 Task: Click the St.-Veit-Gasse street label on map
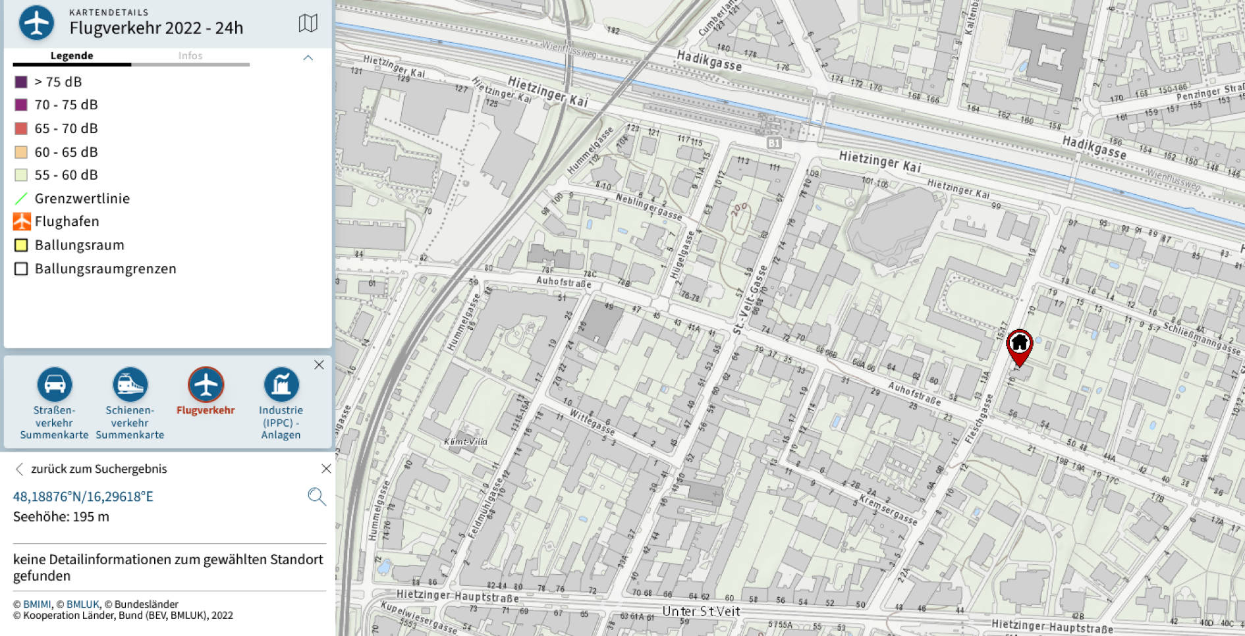point(750,300)
